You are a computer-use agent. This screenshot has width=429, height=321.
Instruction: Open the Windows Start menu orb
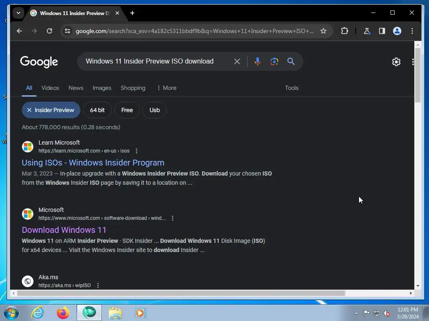click(11, 313)
